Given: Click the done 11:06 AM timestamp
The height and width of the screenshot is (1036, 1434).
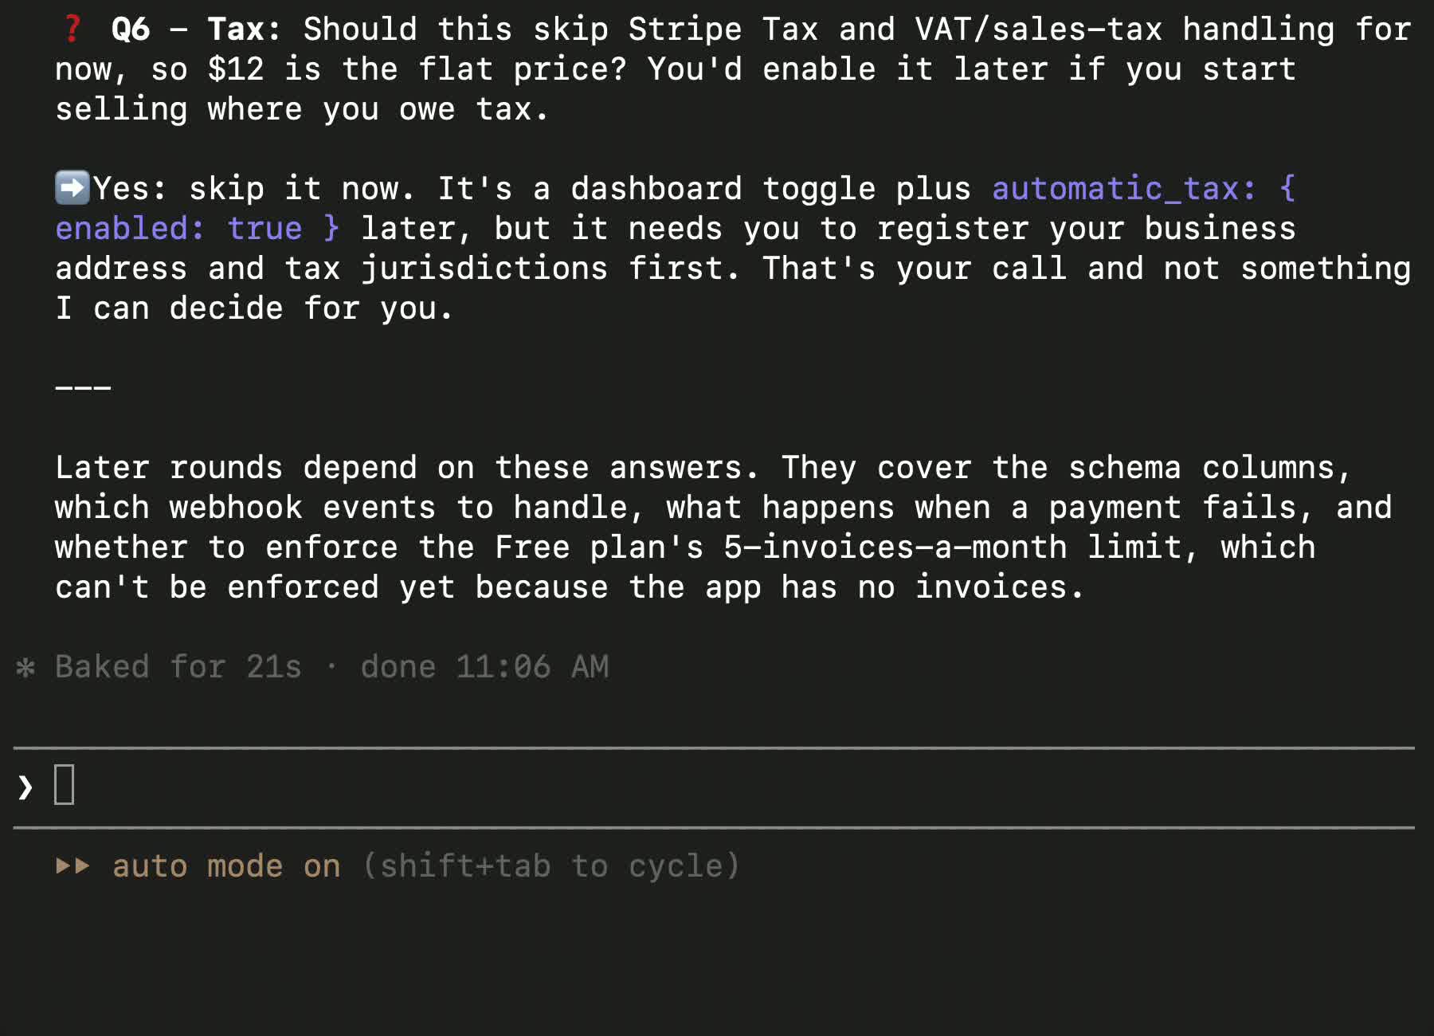Looking at the screenshot, I should (485, 666).
